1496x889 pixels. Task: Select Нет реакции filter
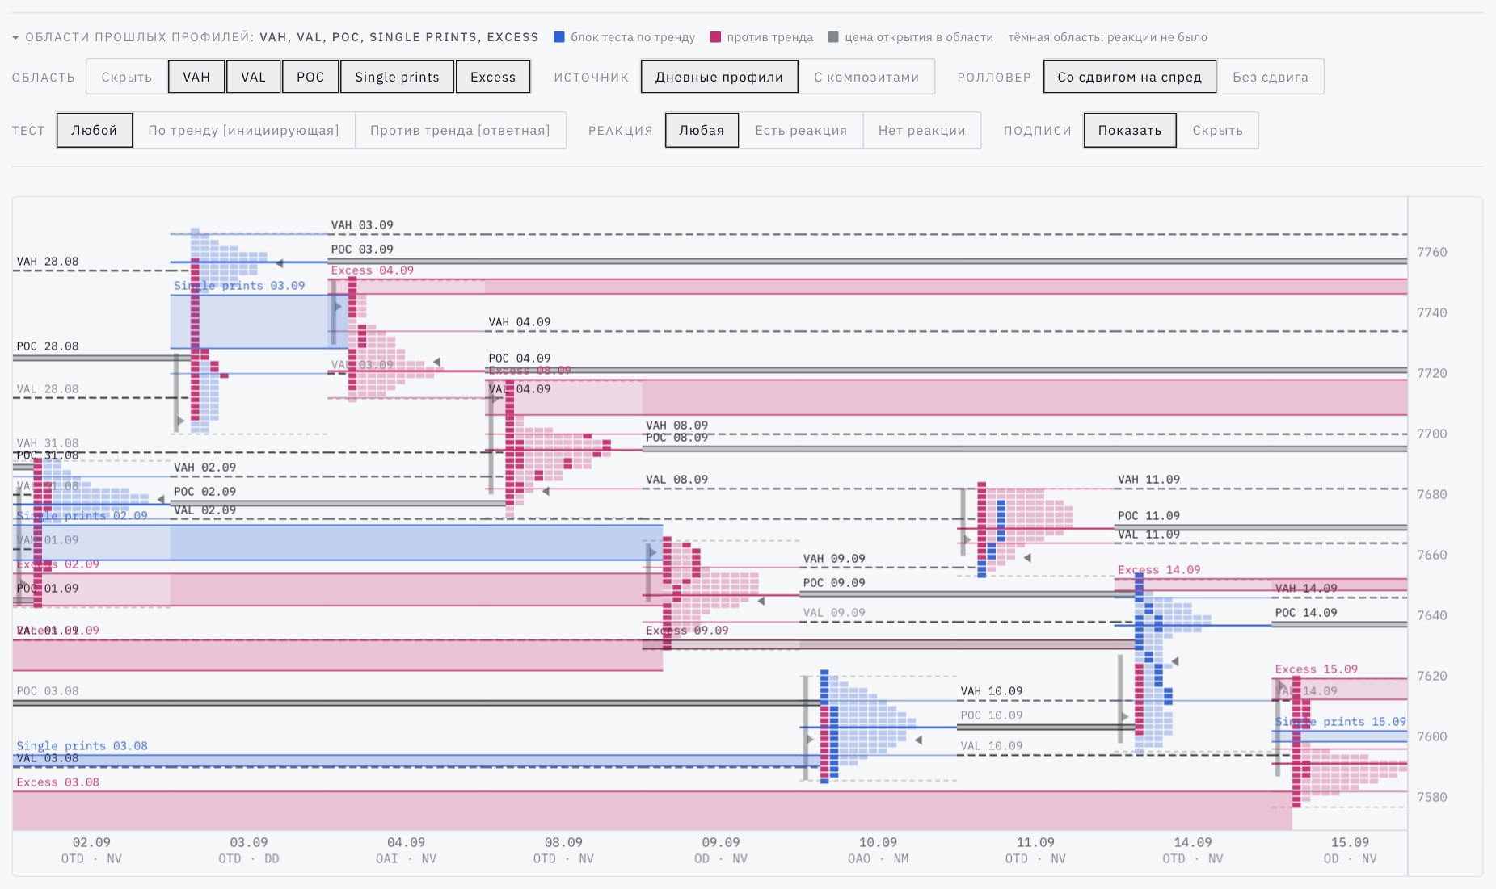click(922, 130)
